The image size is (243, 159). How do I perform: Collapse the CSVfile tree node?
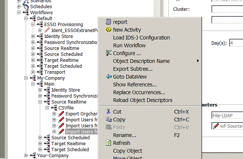pyautogui.click(x=47, y=108)
